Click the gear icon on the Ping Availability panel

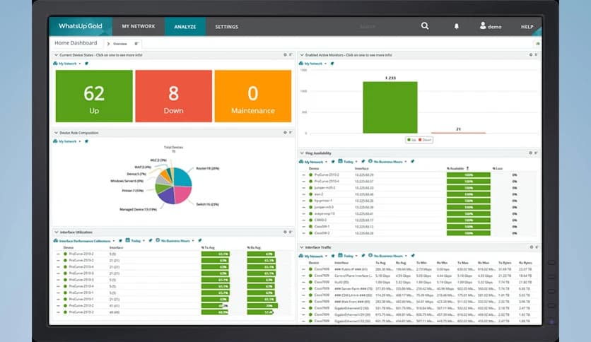[x=531, y=153]
